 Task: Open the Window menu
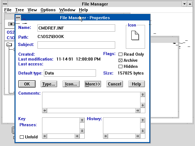[x=67, y=10]
